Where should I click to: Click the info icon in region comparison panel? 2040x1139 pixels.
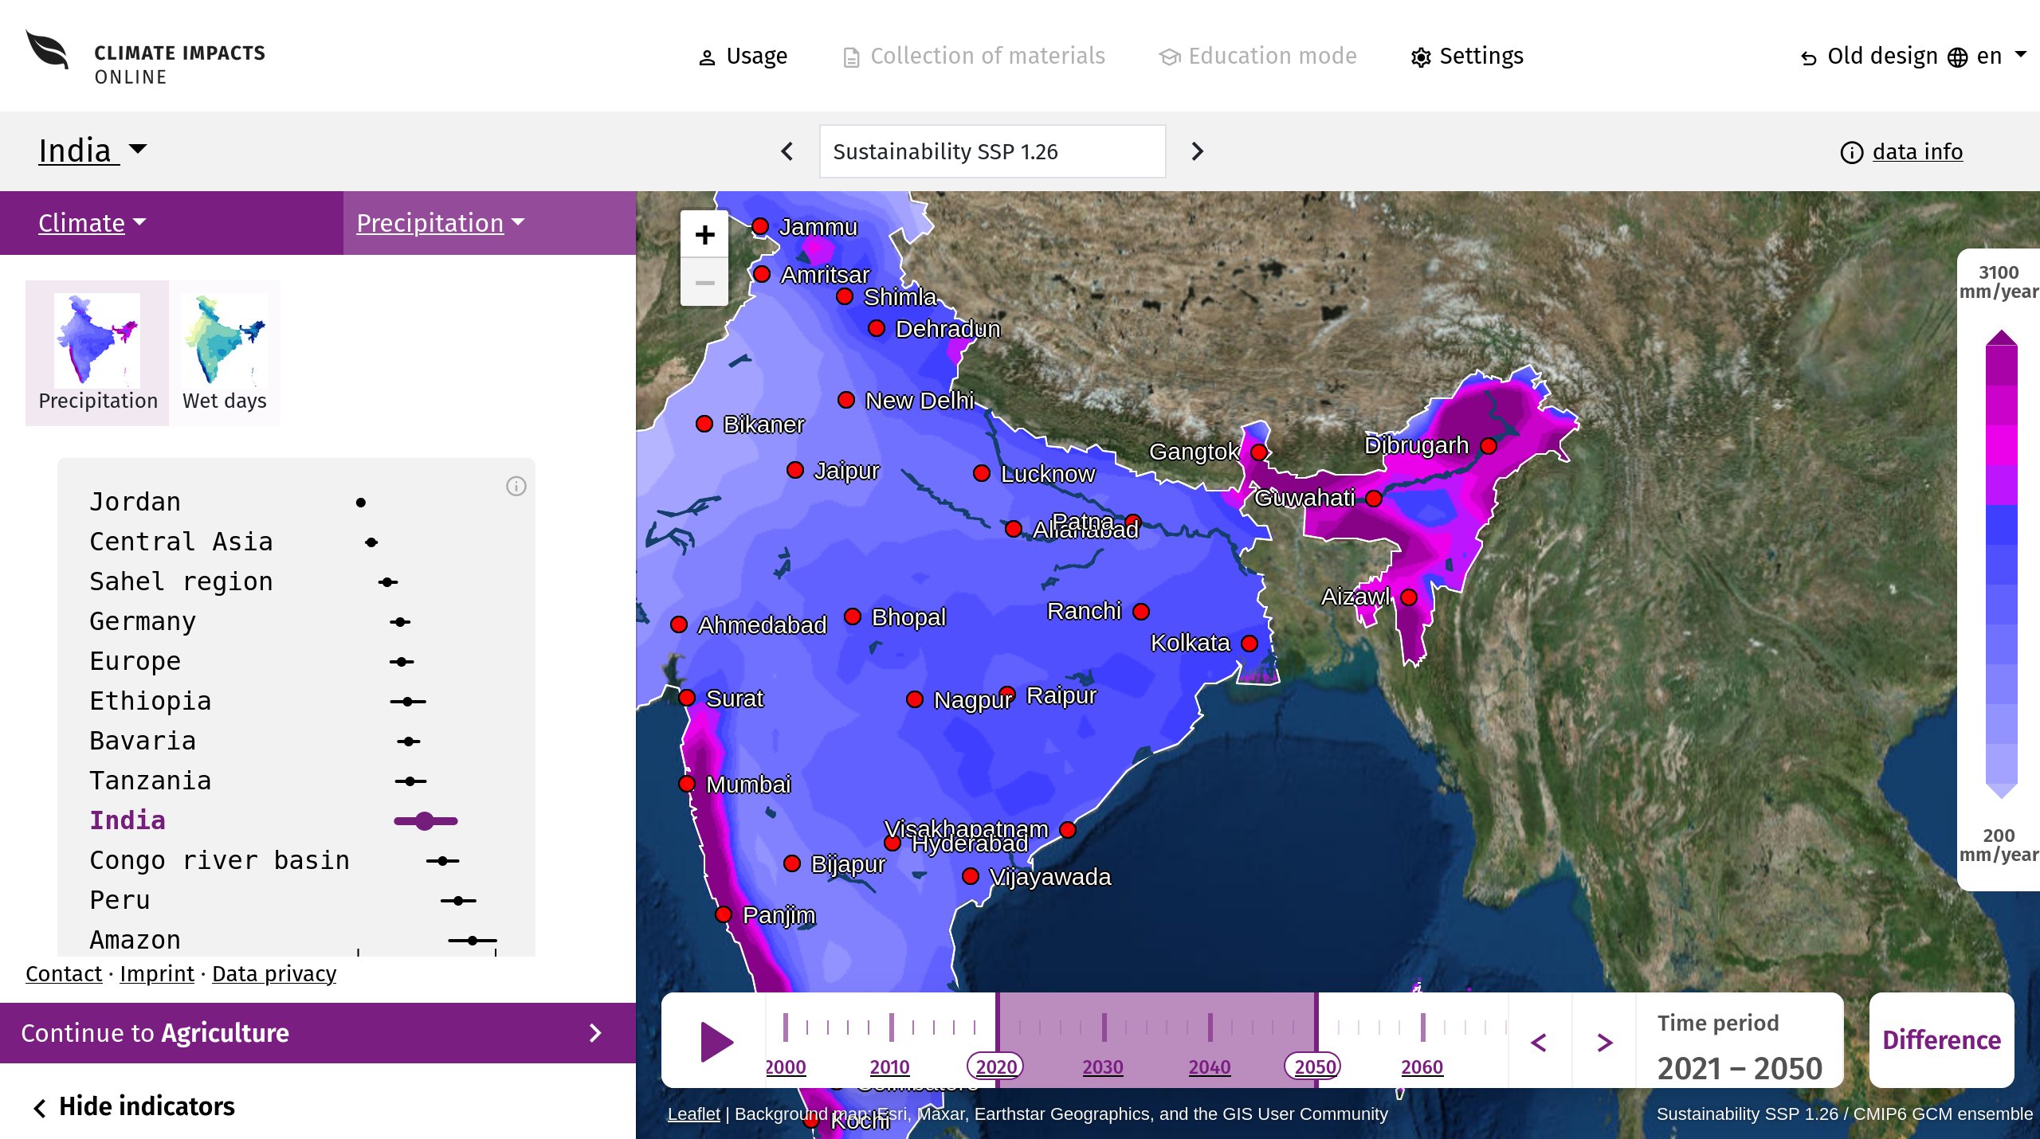click(x=516, y=486)
